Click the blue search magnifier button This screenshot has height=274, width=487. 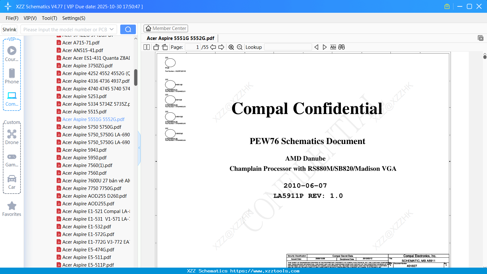(x=128, y=29)
